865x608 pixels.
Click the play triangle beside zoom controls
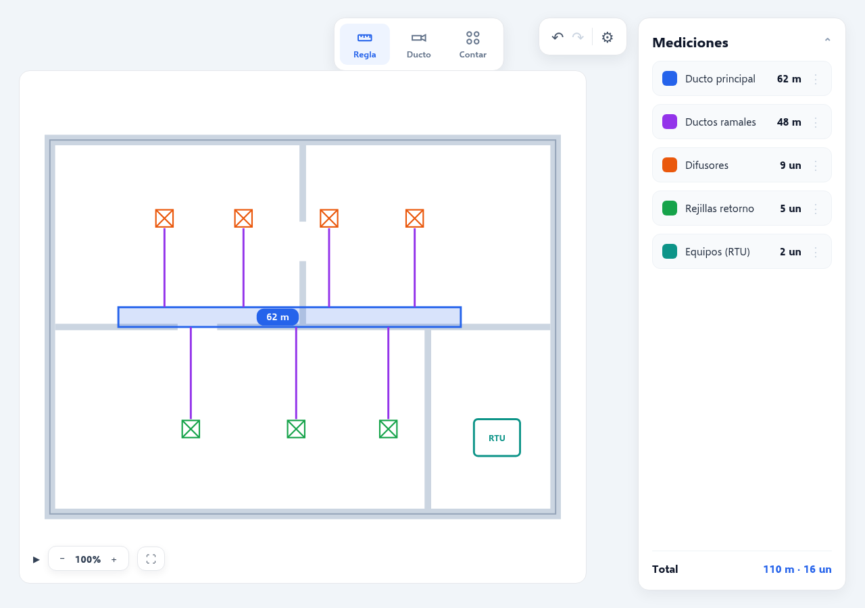click(x=36, y=559)
